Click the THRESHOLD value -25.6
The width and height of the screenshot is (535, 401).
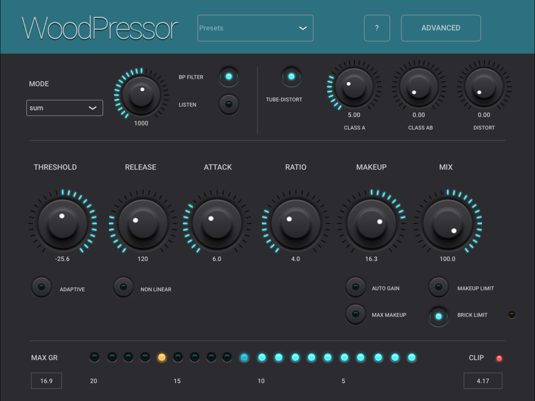pos(62,259)
